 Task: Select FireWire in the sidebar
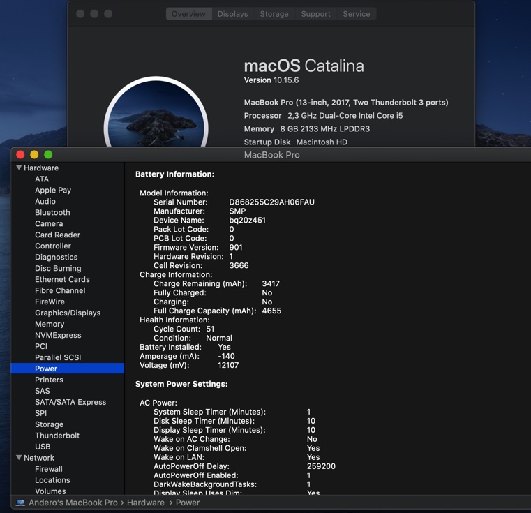coord(50,302)
